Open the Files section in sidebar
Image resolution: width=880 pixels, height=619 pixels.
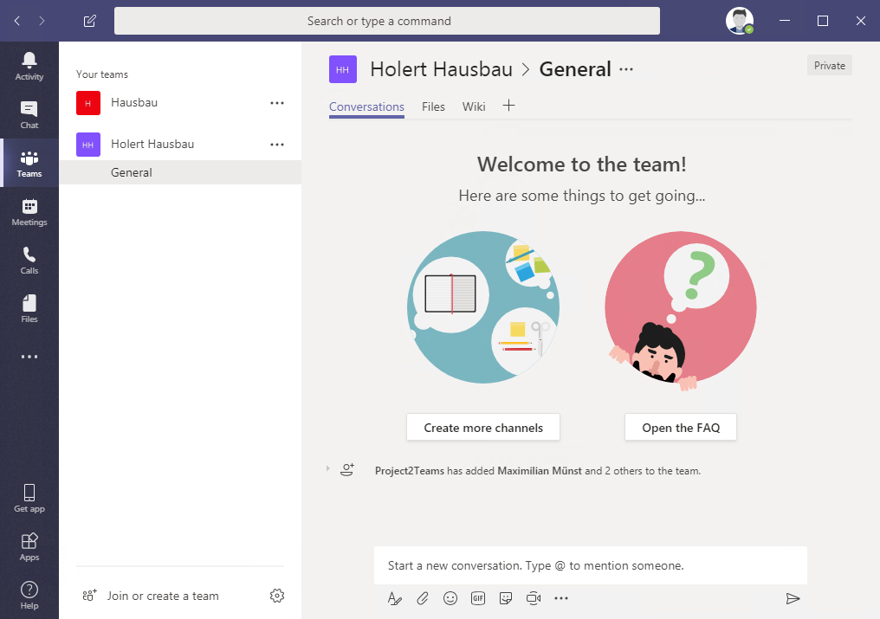(29, 309)
